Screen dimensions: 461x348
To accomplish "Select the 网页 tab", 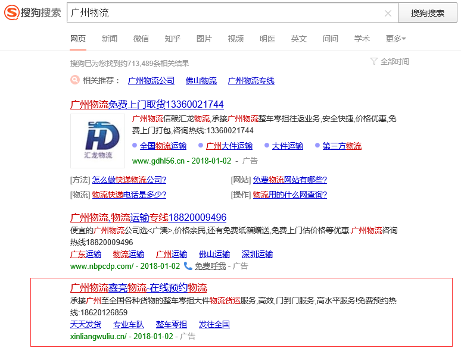I will pos(78,39).
